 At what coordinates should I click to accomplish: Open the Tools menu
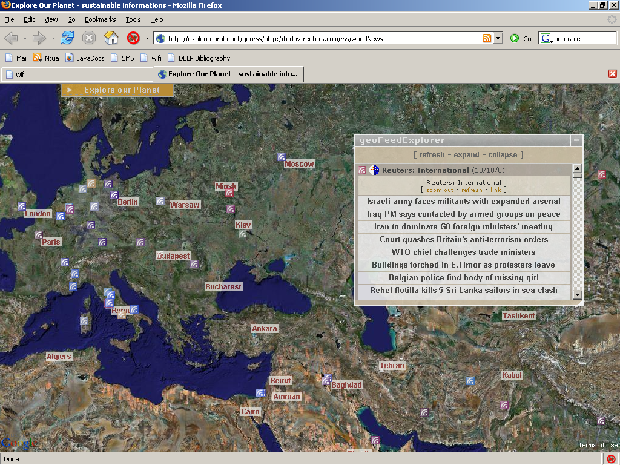click(x=133, y=19)
